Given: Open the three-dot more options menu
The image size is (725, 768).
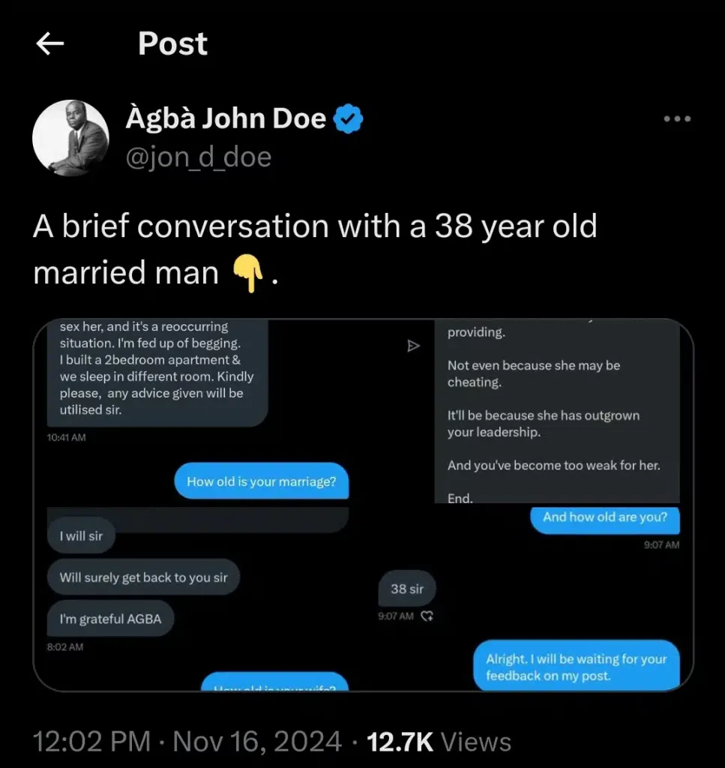Looking at the screenshot, I should pos(677,119).
